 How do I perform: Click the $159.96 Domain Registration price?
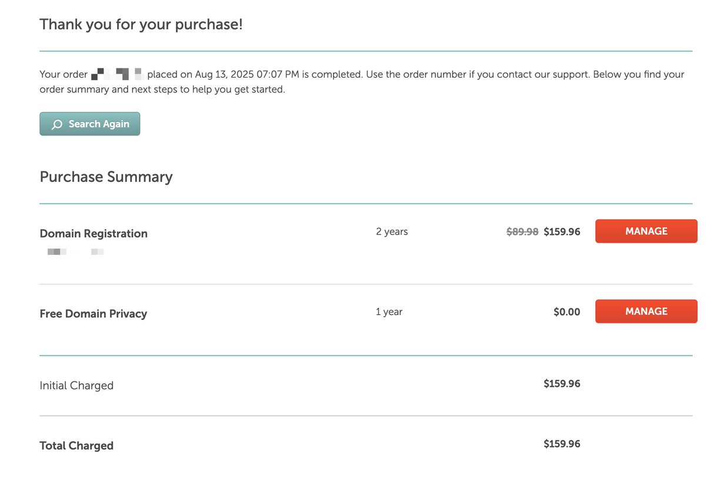tap(562, 232)
